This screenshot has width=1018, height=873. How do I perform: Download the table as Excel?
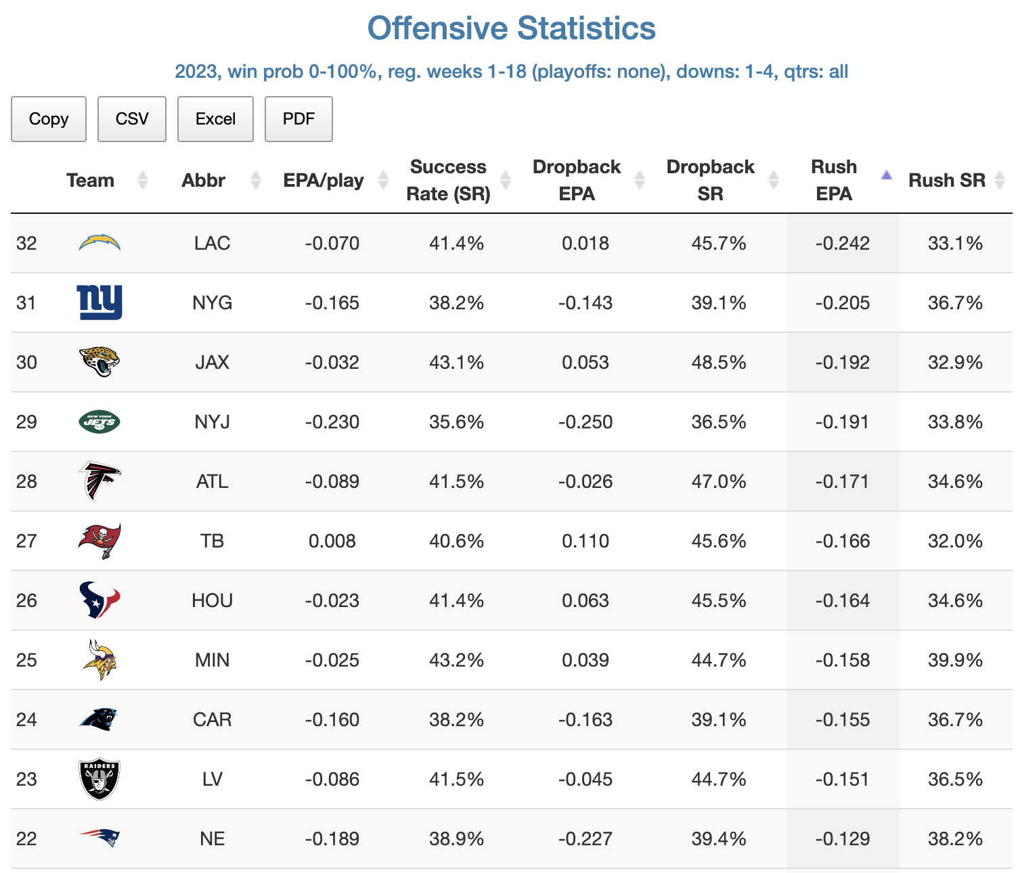(215, 119)
